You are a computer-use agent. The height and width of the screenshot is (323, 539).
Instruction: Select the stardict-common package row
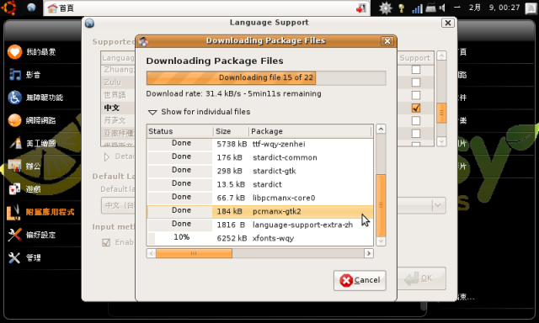[260, 157]
